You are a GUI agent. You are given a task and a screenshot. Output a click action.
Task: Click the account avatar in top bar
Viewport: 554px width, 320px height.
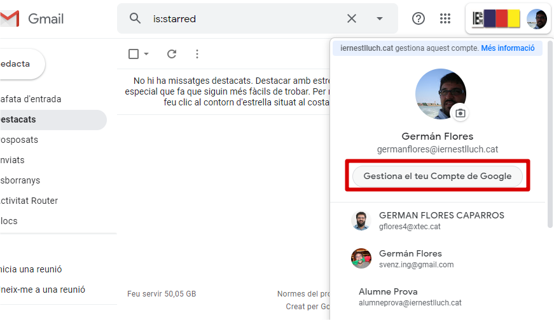pos(537,19)
